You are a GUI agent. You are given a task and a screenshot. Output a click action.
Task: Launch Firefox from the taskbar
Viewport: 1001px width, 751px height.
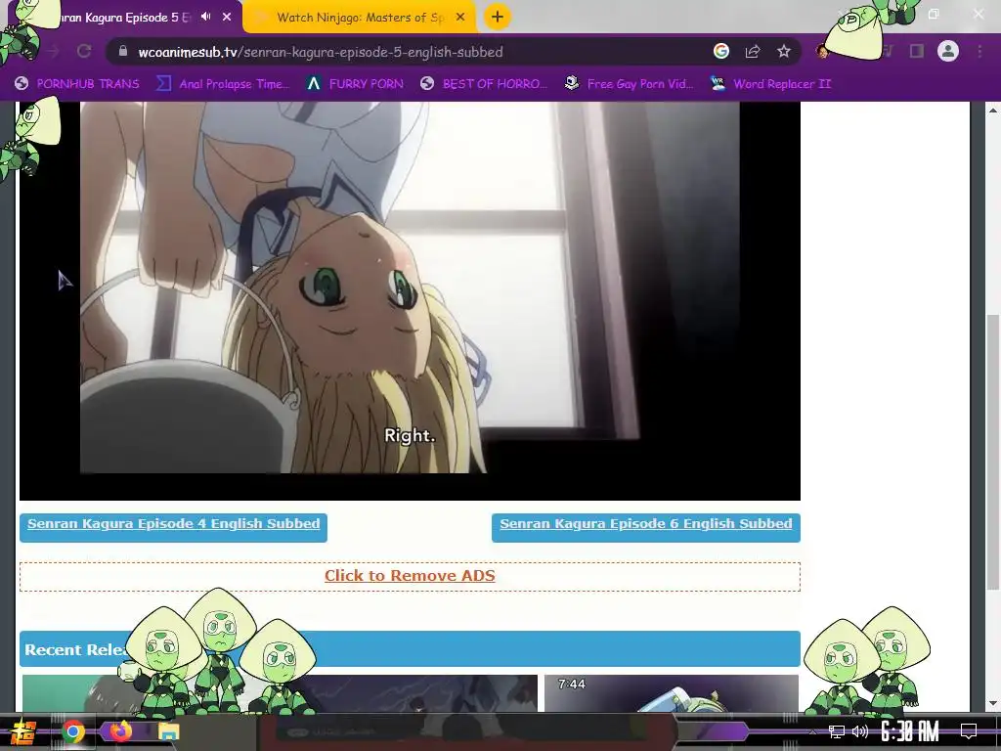[x=121, y=730]
